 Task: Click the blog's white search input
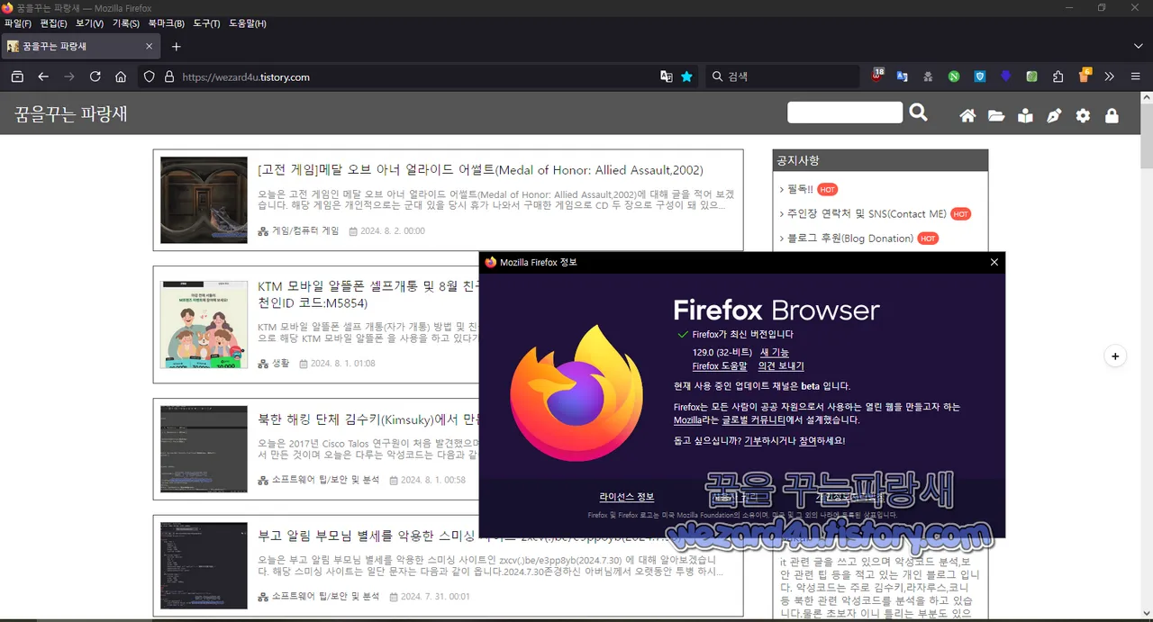845,113
